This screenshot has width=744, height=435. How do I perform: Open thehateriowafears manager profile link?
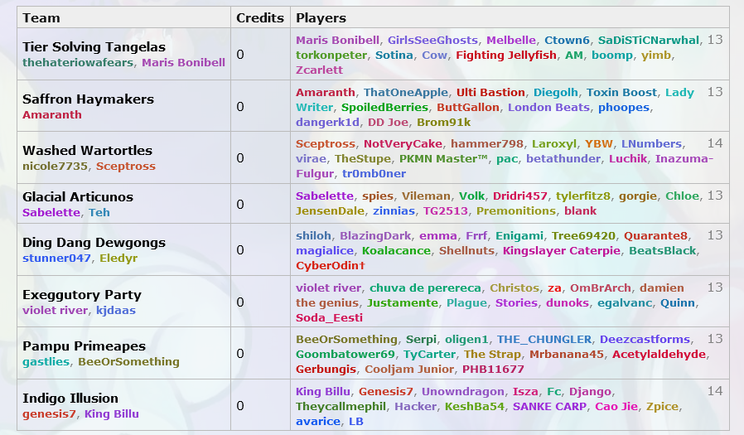[78, 63]
